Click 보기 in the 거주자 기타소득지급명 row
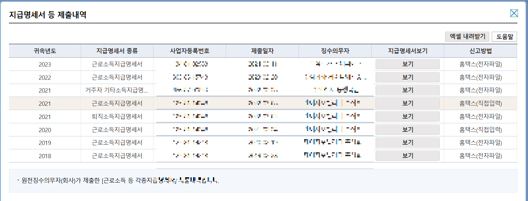Screen dimensions: 528x201 407,90
